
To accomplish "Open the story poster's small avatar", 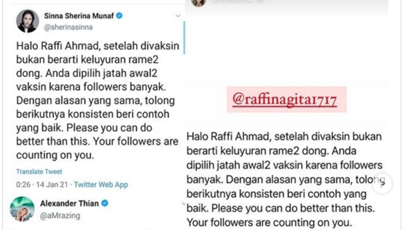I will point(199,2).
